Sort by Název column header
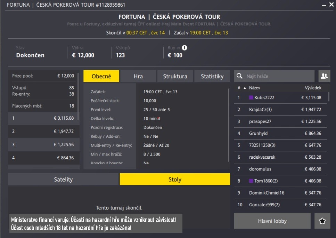The height and width of the screenshot is (238, 336). point(255,88)
